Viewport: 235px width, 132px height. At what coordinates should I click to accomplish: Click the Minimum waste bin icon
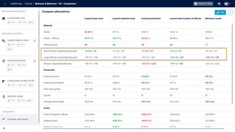click(x=4, y=97)
